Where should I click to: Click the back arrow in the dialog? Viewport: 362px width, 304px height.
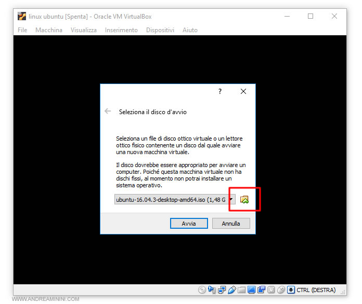[108, 111]
